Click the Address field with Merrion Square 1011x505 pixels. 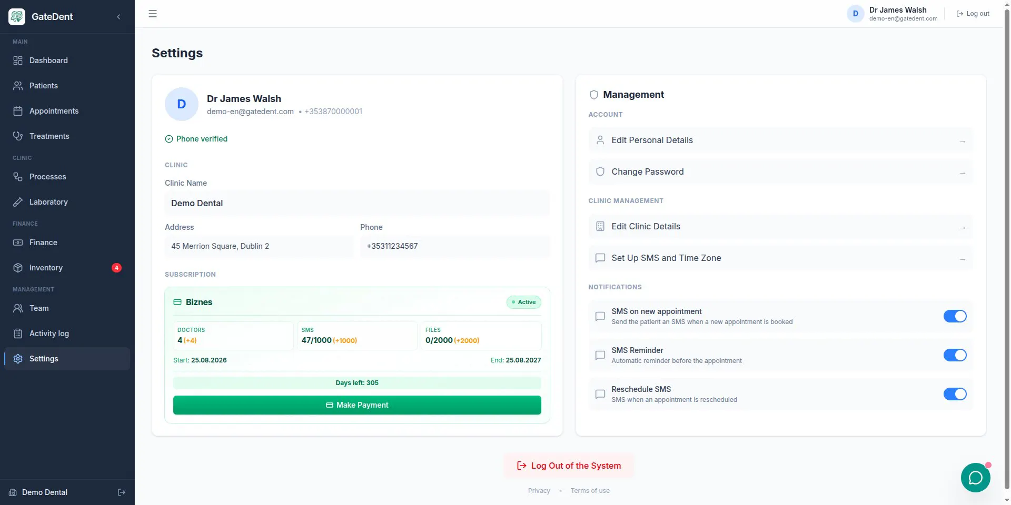pos(259,246)
